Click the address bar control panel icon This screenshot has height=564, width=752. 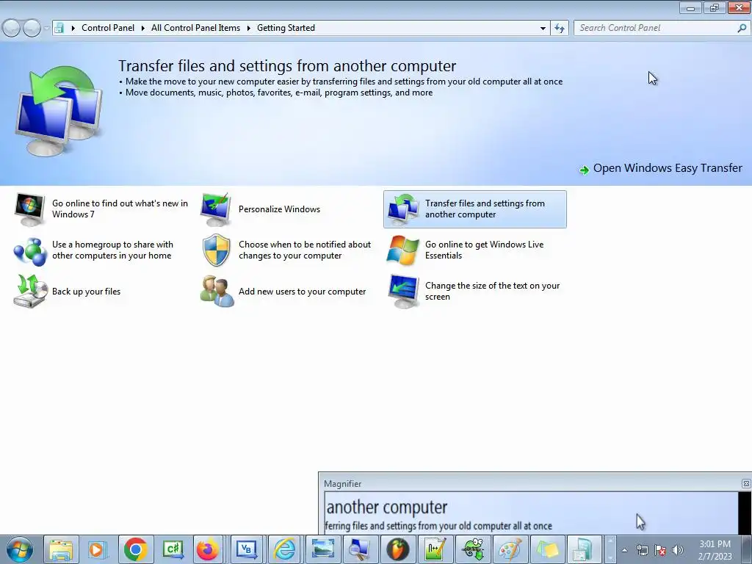coord(59,28)
